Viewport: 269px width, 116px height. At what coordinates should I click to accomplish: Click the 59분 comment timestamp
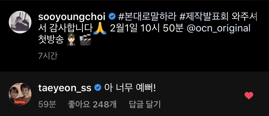(47, 104)
